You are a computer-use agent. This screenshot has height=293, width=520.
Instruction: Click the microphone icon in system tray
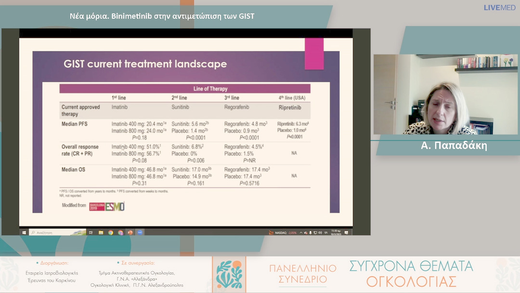[x=310, y=233]
